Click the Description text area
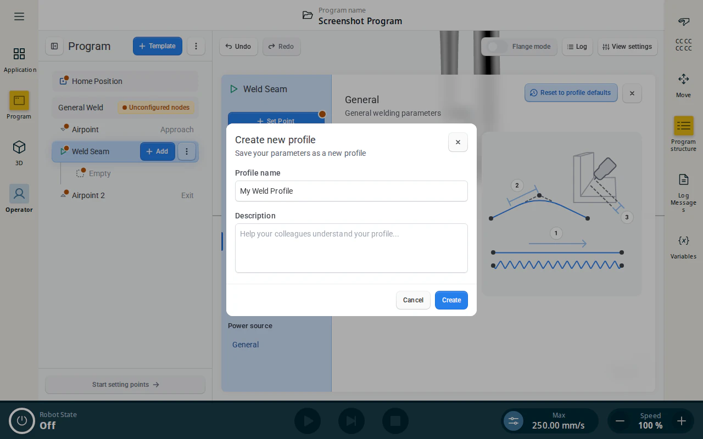 pyautogui.click(x=351, y=248)
